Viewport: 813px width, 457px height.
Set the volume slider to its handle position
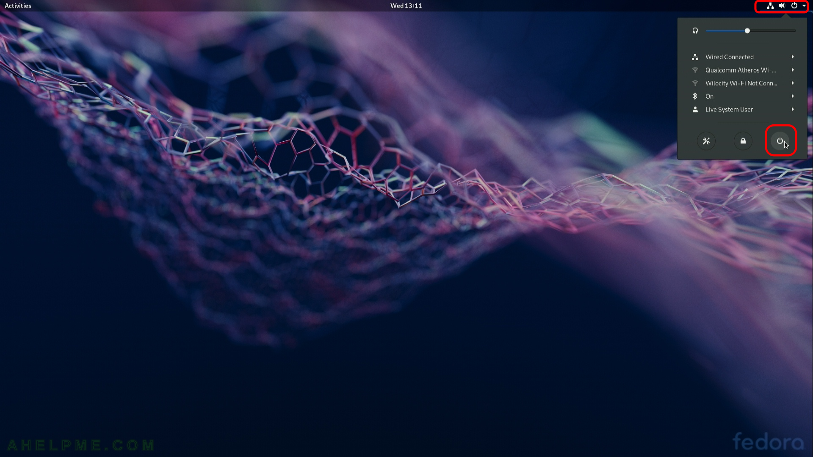(x=747, y=31)
